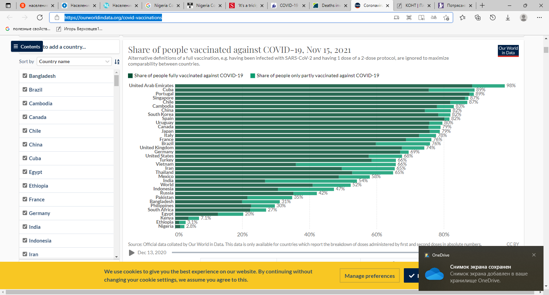Image resolution: width=549 pixels, height=295 pixels.
Task: Deselect Germany in the country list
Action: click(25, 213)
